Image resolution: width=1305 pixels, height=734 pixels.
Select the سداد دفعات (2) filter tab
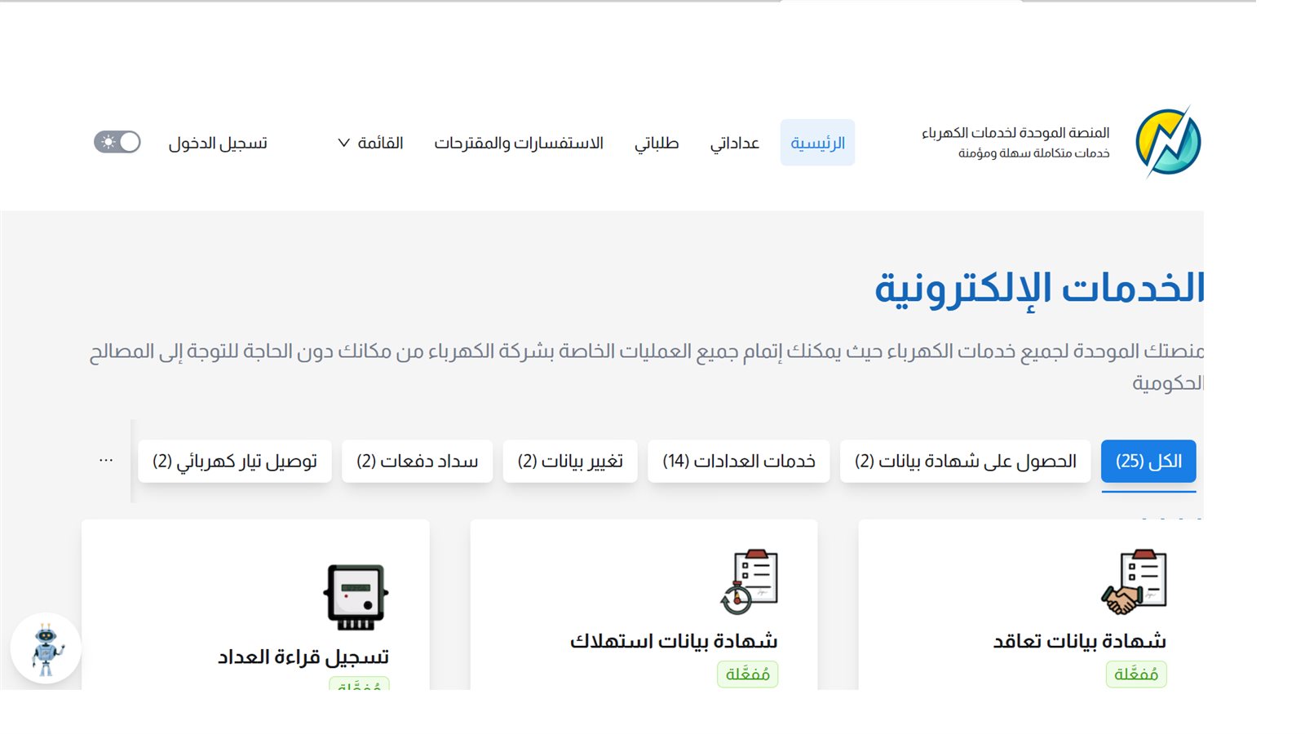pos(416,461)
